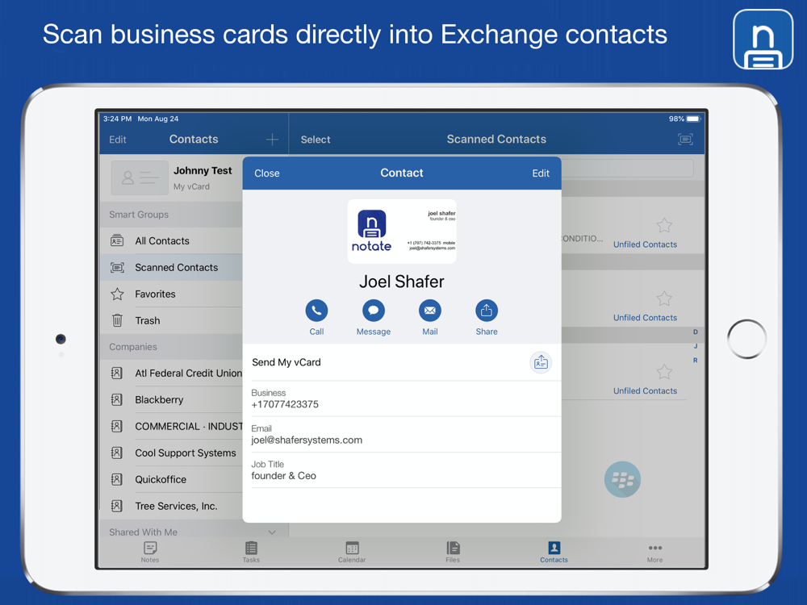The height and width of the screenshot is (605, 807).
Task: Toggle favorite star on third scanned contact
Action: [664, 372]
